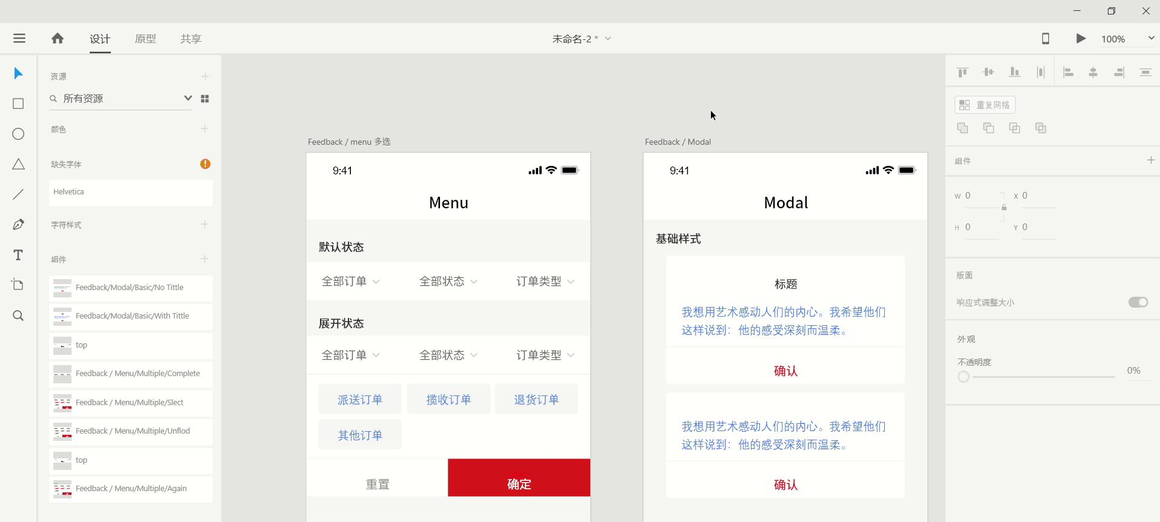Viewport: 1160px width, 522px height.
Task: Align right edges icon
Action: 1119,73
